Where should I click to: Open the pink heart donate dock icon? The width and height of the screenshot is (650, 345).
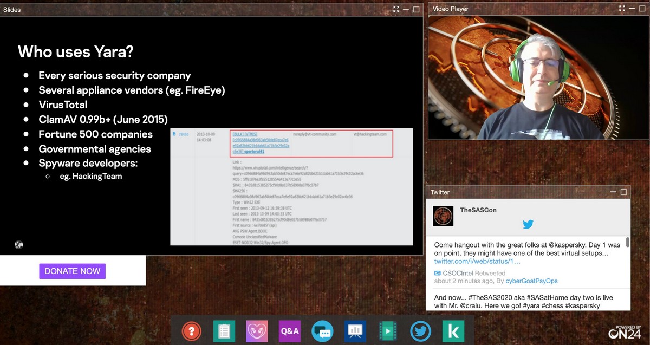[257, 331]
